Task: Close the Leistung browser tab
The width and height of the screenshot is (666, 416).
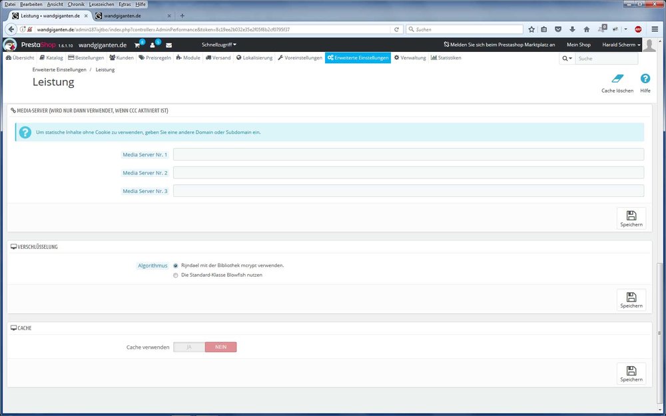Action: [x=86, y=16]
